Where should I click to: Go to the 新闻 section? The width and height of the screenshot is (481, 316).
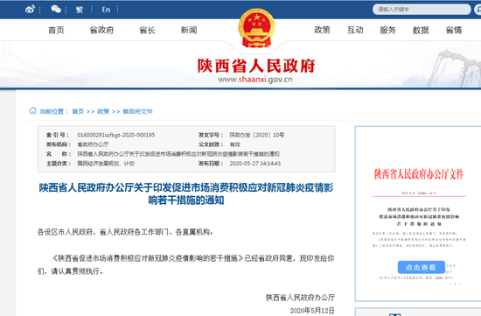[x=189, y=30]
